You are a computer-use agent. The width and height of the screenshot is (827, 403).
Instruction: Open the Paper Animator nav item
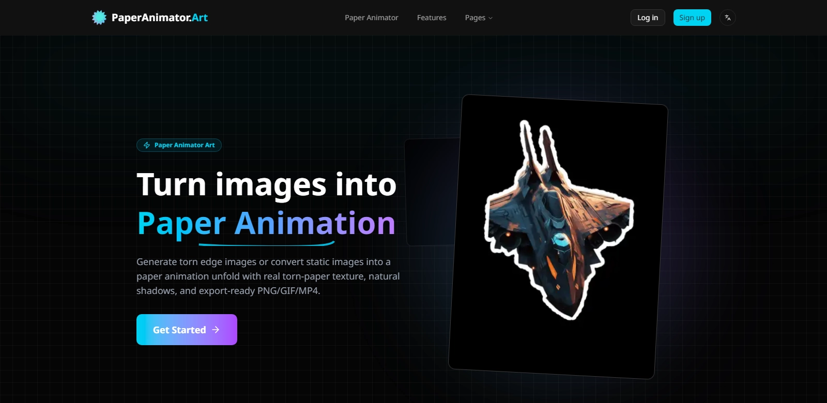click(x=372, y=18)
